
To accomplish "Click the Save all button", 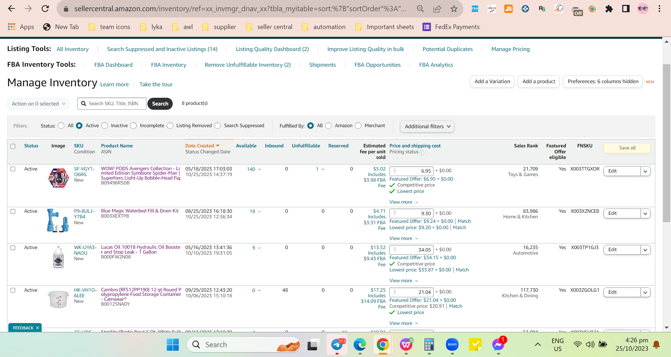I will [627, 148].
